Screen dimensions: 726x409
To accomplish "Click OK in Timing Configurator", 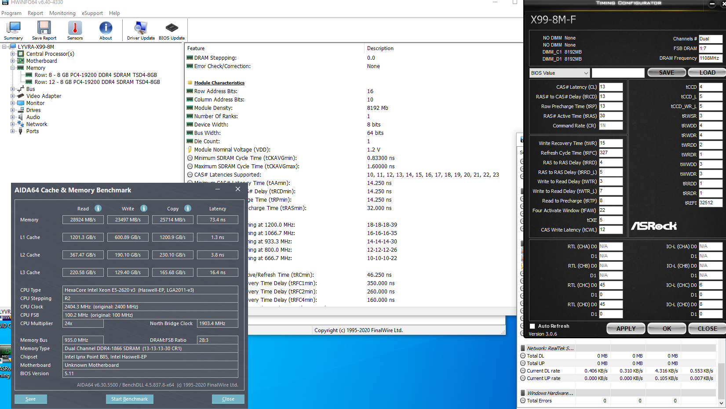I will pyautogui.click(x=667, y=329).
